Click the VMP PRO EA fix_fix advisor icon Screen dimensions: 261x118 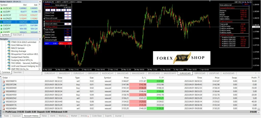pyautogui.click(x=9, y=69)
